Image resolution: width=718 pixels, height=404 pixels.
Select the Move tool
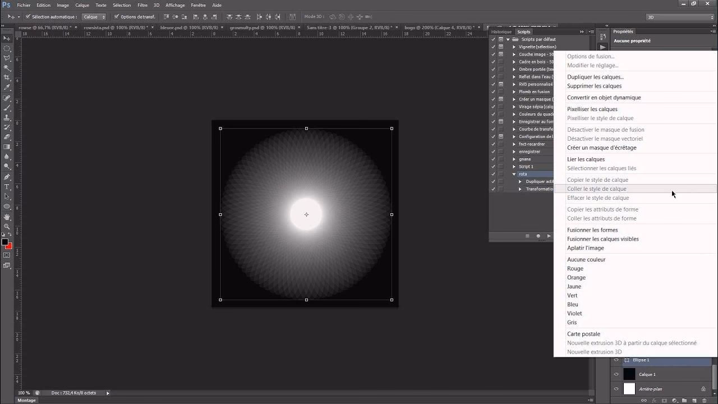[x=7, y=38]
